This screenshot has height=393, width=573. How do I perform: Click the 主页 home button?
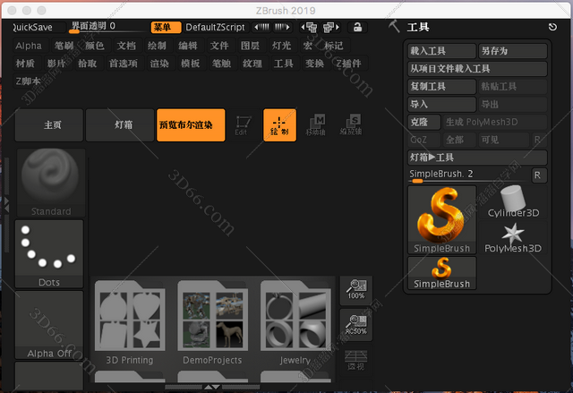49,125
